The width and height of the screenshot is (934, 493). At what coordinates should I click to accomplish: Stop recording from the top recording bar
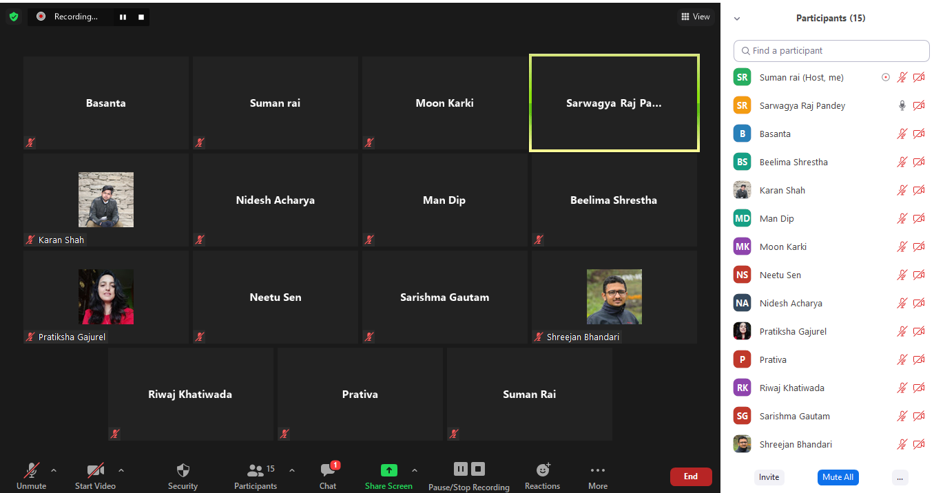pyautogui.click(x=141, y=17)
